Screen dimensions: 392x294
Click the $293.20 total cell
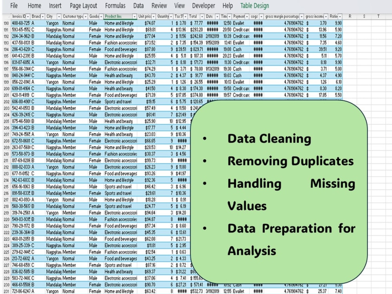tap(196, 30)
